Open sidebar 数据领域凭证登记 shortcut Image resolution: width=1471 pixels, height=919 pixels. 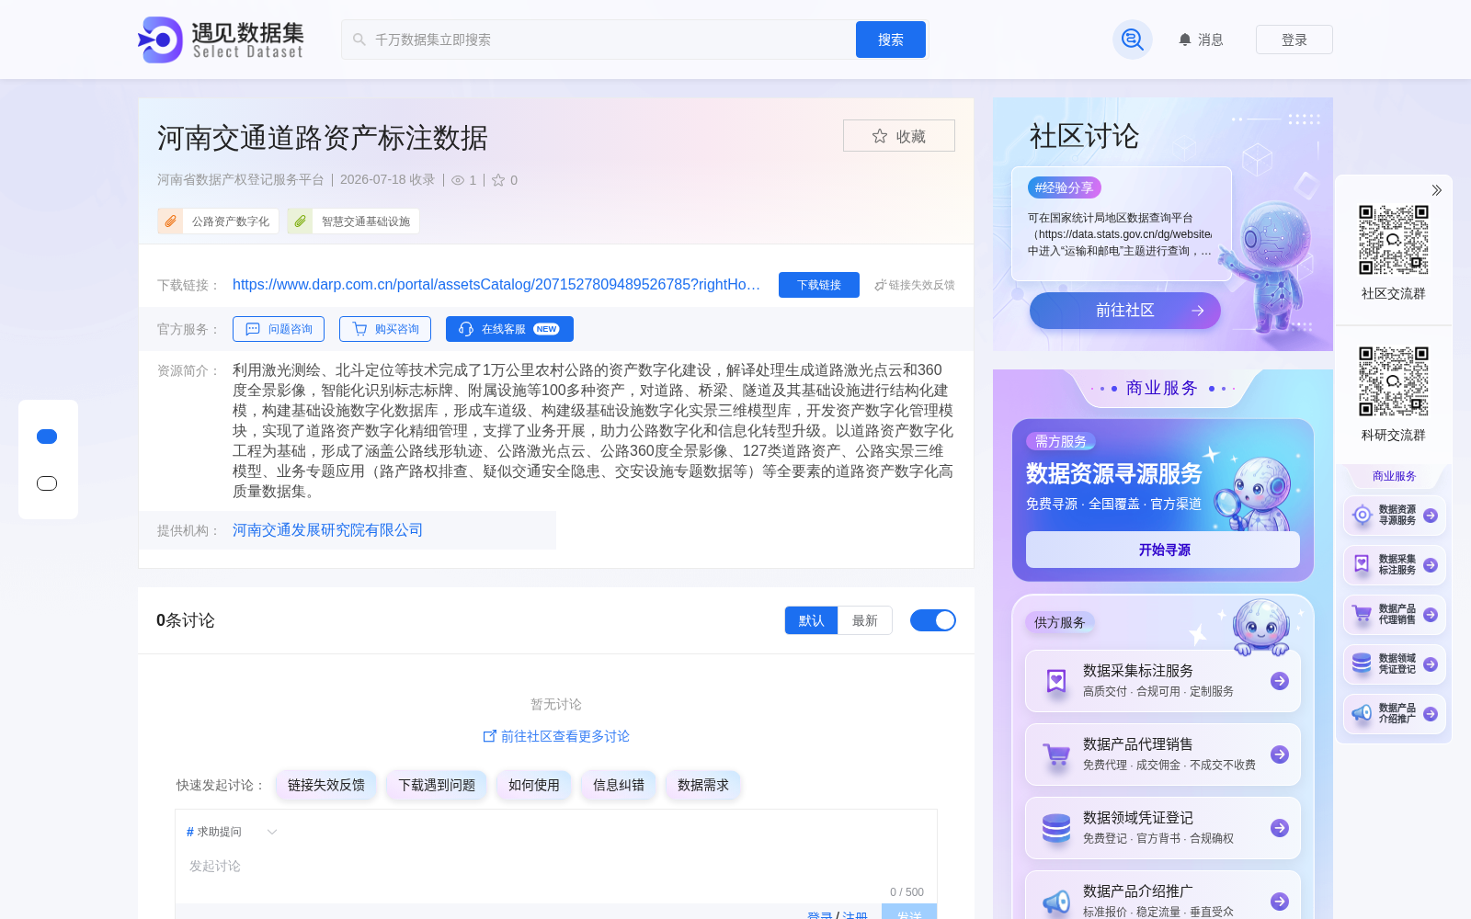point(1395,664)
